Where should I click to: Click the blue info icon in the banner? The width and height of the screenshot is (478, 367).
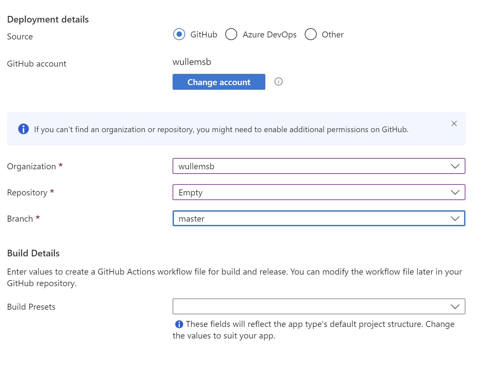(x=24, y=129)
